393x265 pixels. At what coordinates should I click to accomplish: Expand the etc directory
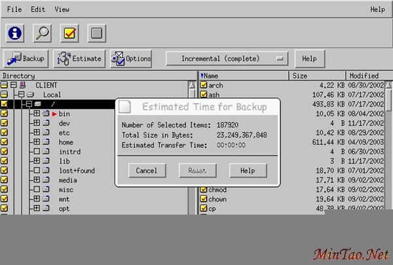pos(37,132)
